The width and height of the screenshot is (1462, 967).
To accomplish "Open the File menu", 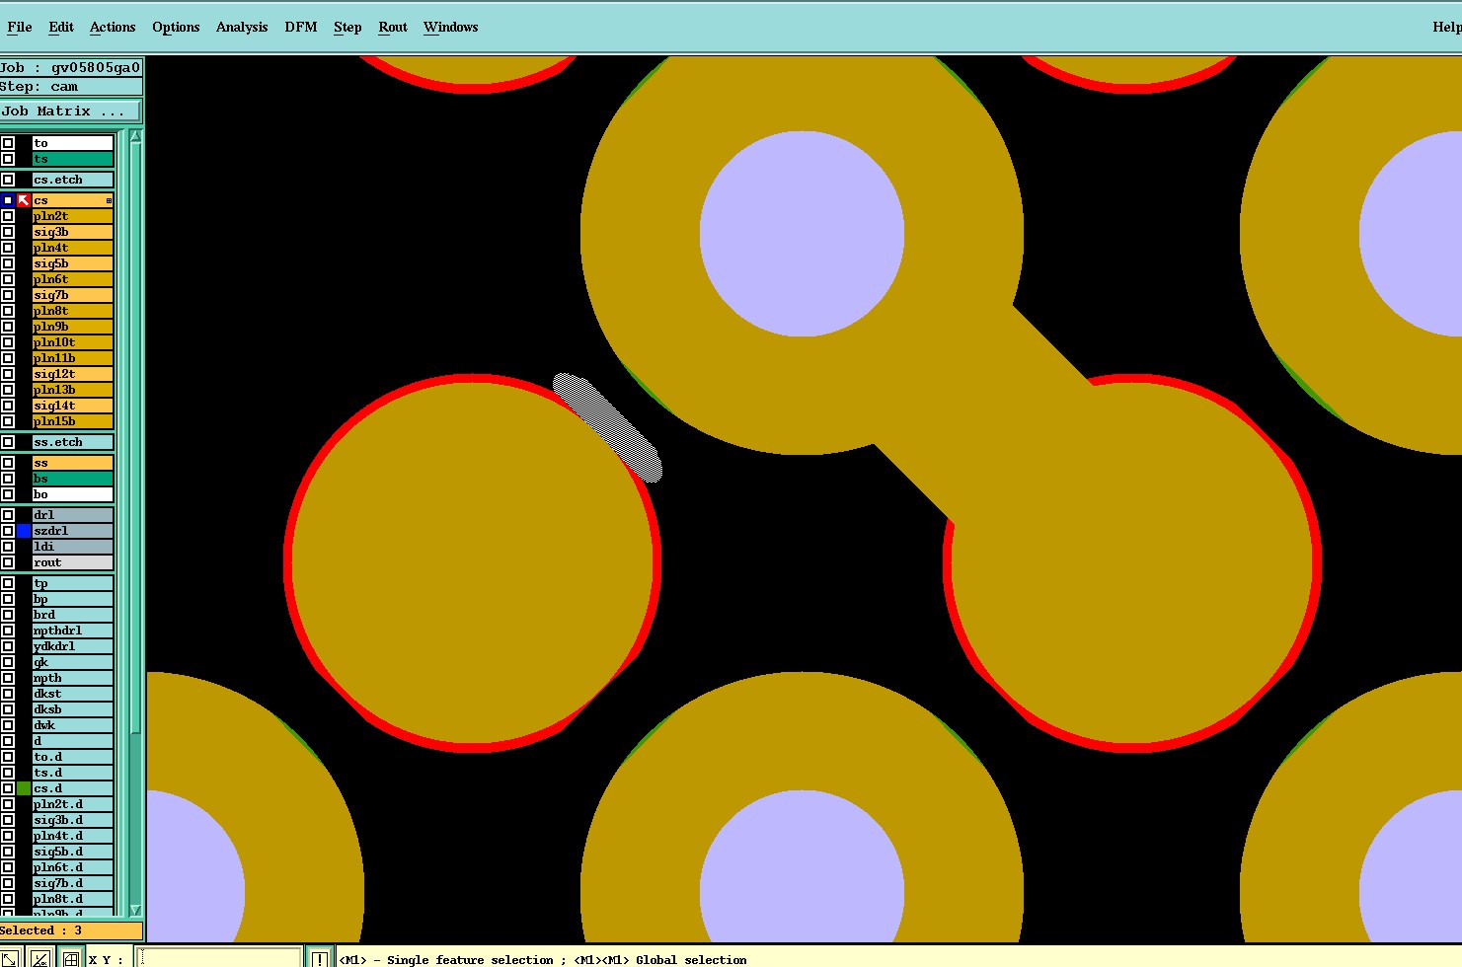I will tap(20, 27).
